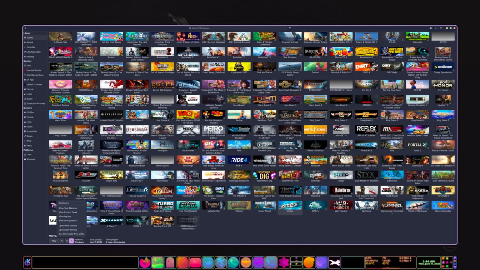Open search filter dropdown arrow
Image resolution: width=480 pixels, height=270 pixels.
[x=290, y=28]
